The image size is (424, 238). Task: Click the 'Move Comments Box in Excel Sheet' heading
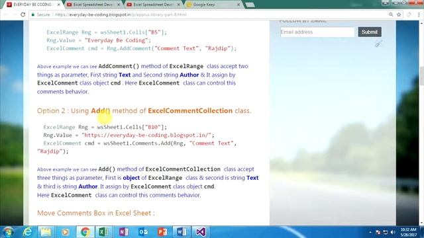coord(96,213)
